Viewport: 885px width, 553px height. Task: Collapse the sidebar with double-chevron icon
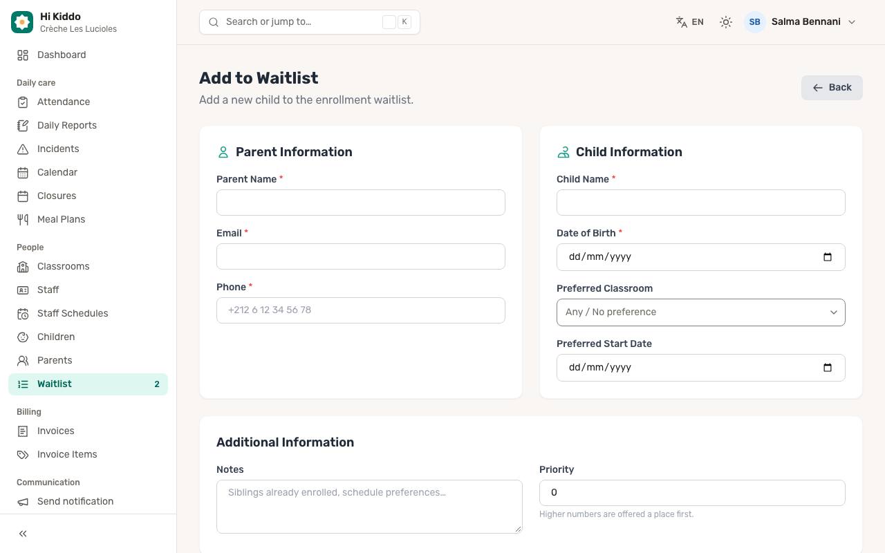coord(23,534)
